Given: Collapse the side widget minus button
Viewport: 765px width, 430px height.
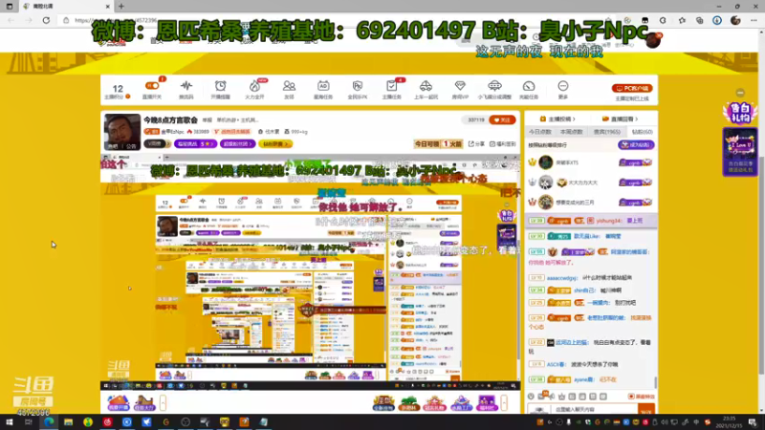Looking at the screenshot, I should 740,93.
